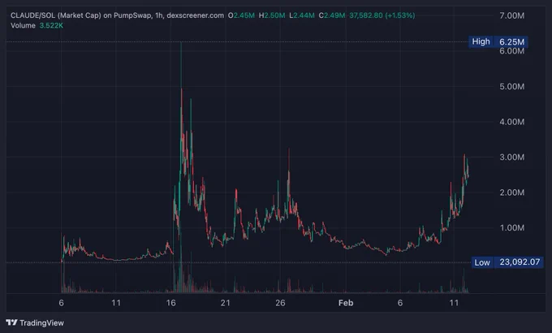Click the 3.00M price axis label
552x333 pixels.
pyautogui.click(x=512, y=157)
